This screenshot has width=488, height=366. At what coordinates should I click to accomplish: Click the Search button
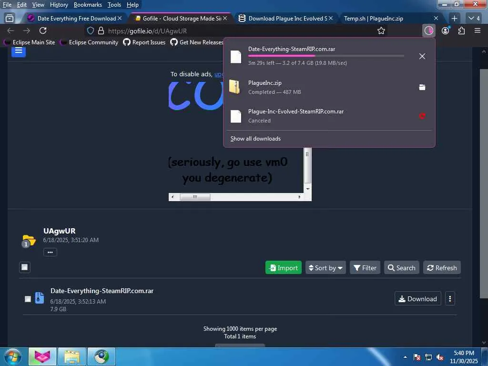point(401,268)
